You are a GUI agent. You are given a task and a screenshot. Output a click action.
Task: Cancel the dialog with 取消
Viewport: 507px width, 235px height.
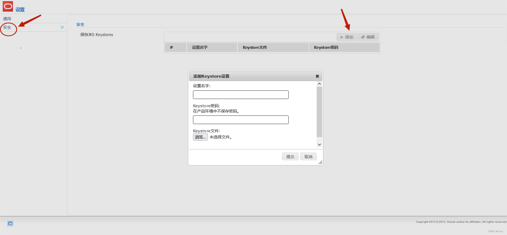[x=308, y=157]
